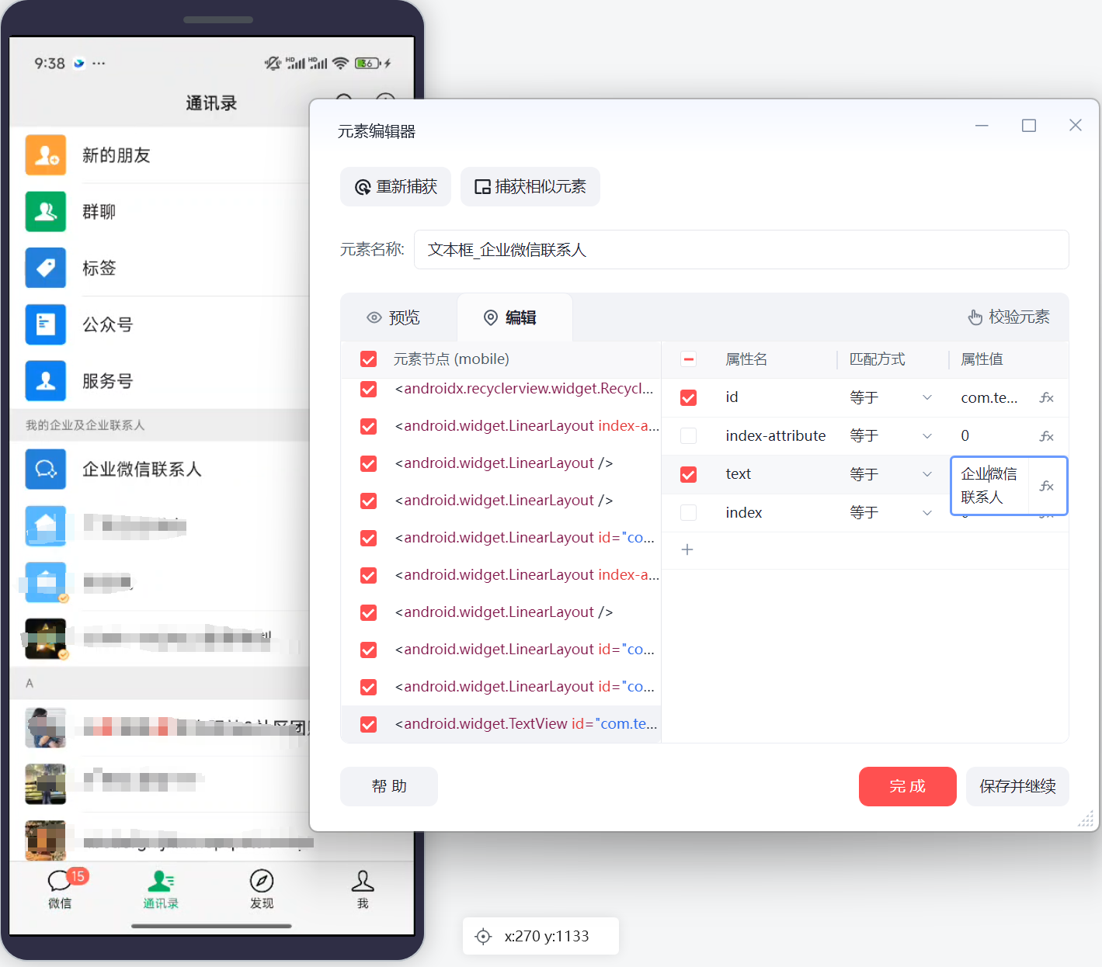Open 新的朋友 orange contact icon
The width and height of the screenshot is (1102, 967).
click(x=46, y=155)
